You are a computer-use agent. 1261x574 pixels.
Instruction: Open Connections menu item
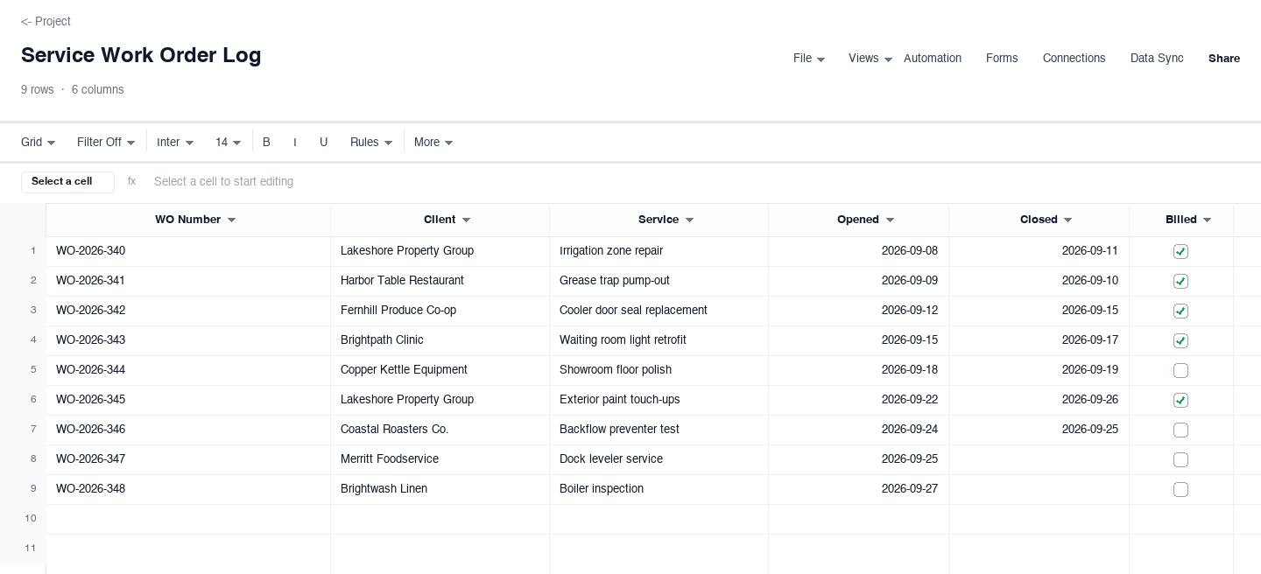click(1074, 59)
